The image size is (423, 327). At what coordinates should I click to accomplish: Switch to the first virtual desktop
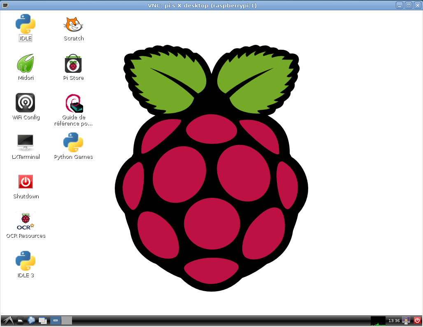coord(56,320)
